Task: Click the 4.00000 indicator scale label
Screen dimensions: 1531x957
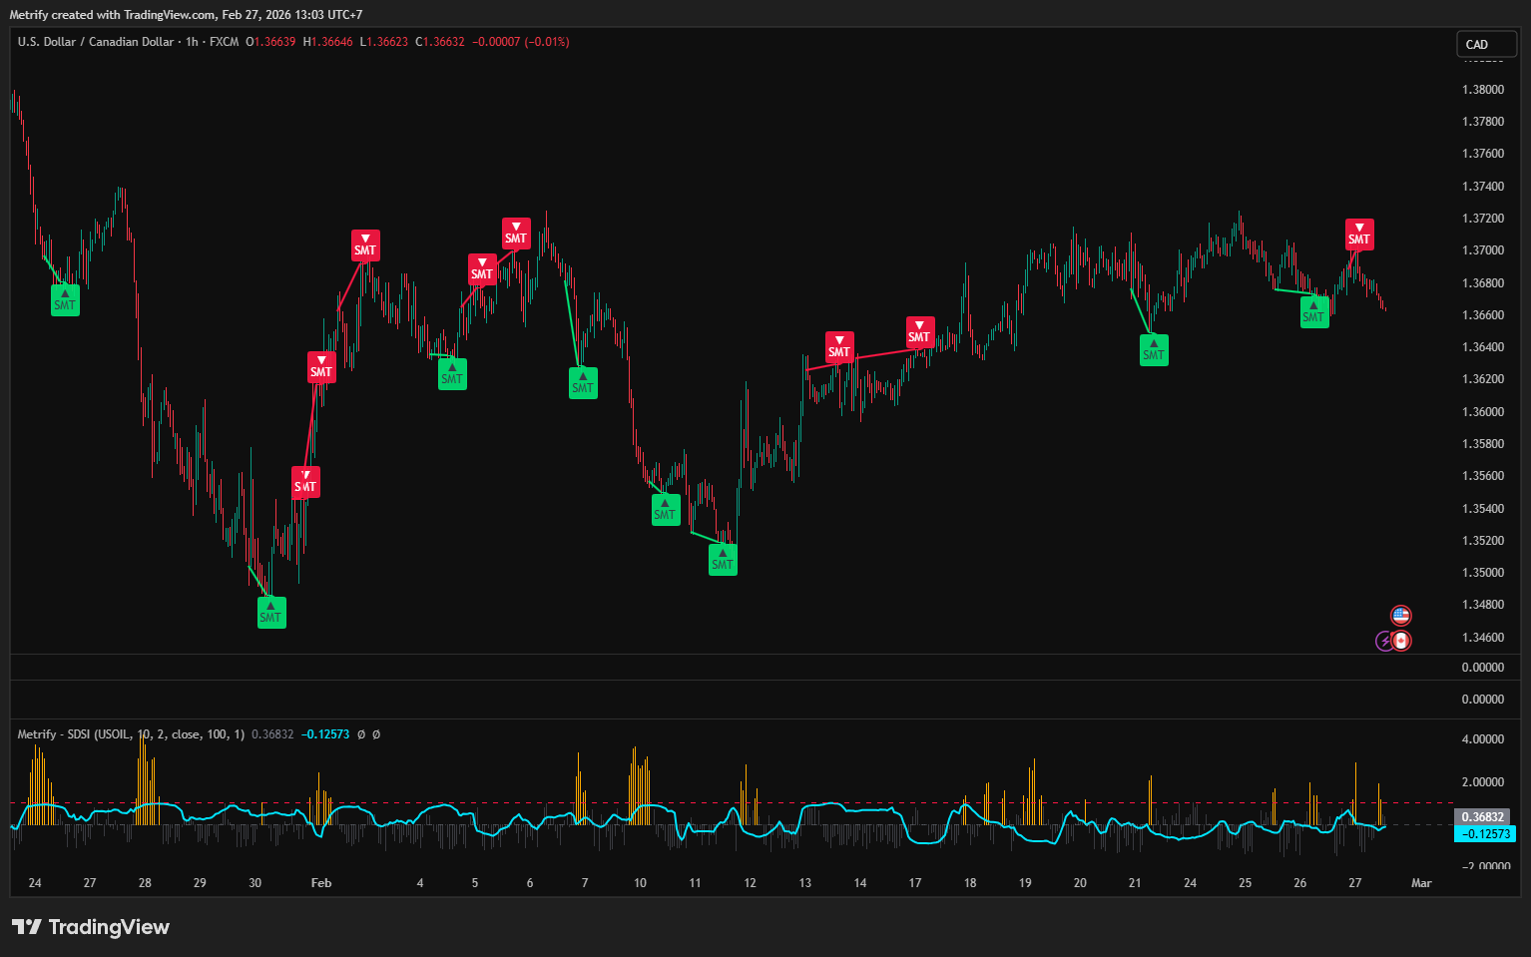Action: point(1483,739)
